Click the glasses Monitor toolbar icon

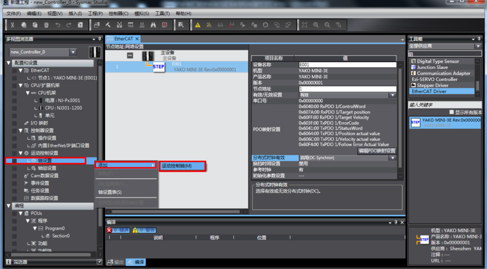point(220,25)
